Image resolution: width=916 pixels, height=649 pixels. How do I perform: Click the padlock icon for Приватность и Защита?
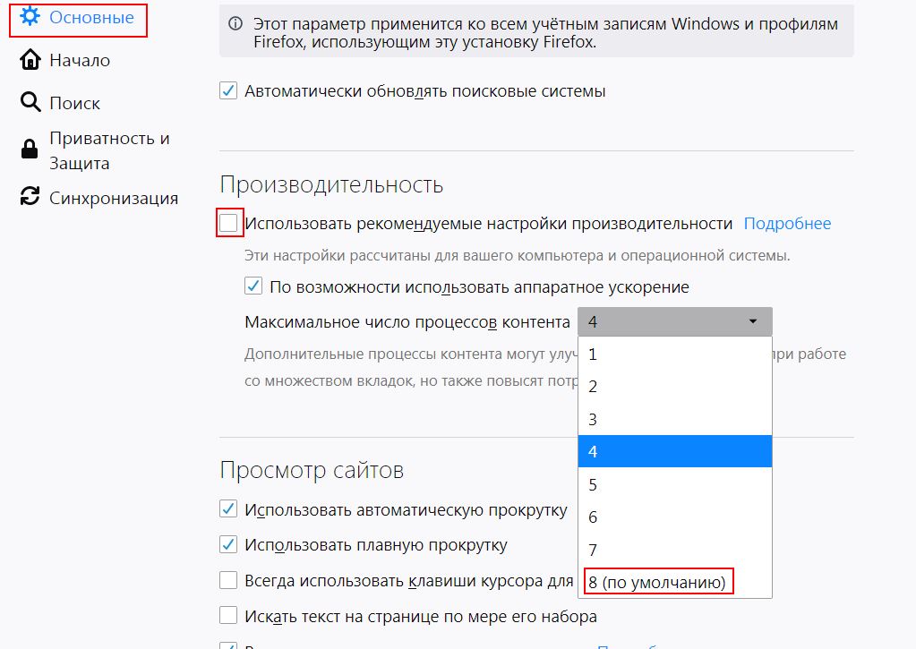[30, 149]
